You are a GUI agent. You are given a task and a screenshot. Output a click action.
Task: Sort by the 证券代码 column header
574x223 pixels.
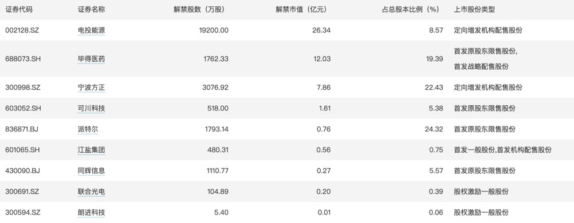(x=19, y=10)
